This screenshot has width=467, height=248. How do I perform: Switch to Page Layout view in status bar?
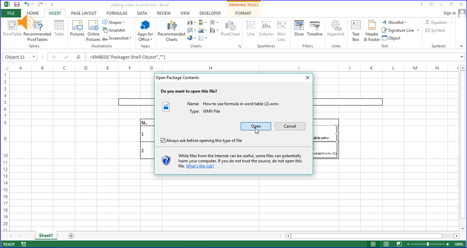pyautogui.click(x=386, y=244)
